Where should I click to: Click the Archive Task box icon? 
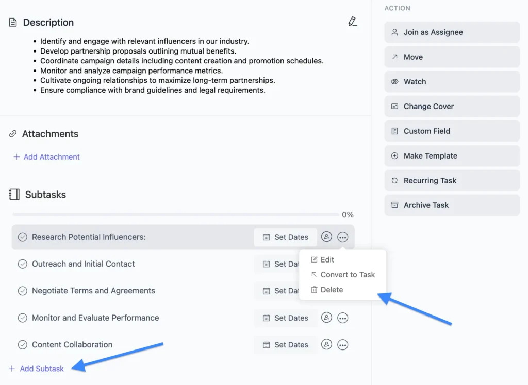(394, 205)
